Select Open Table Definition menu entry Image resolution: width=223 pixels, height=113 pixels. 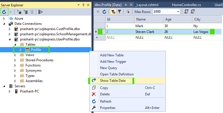(117, 74)
